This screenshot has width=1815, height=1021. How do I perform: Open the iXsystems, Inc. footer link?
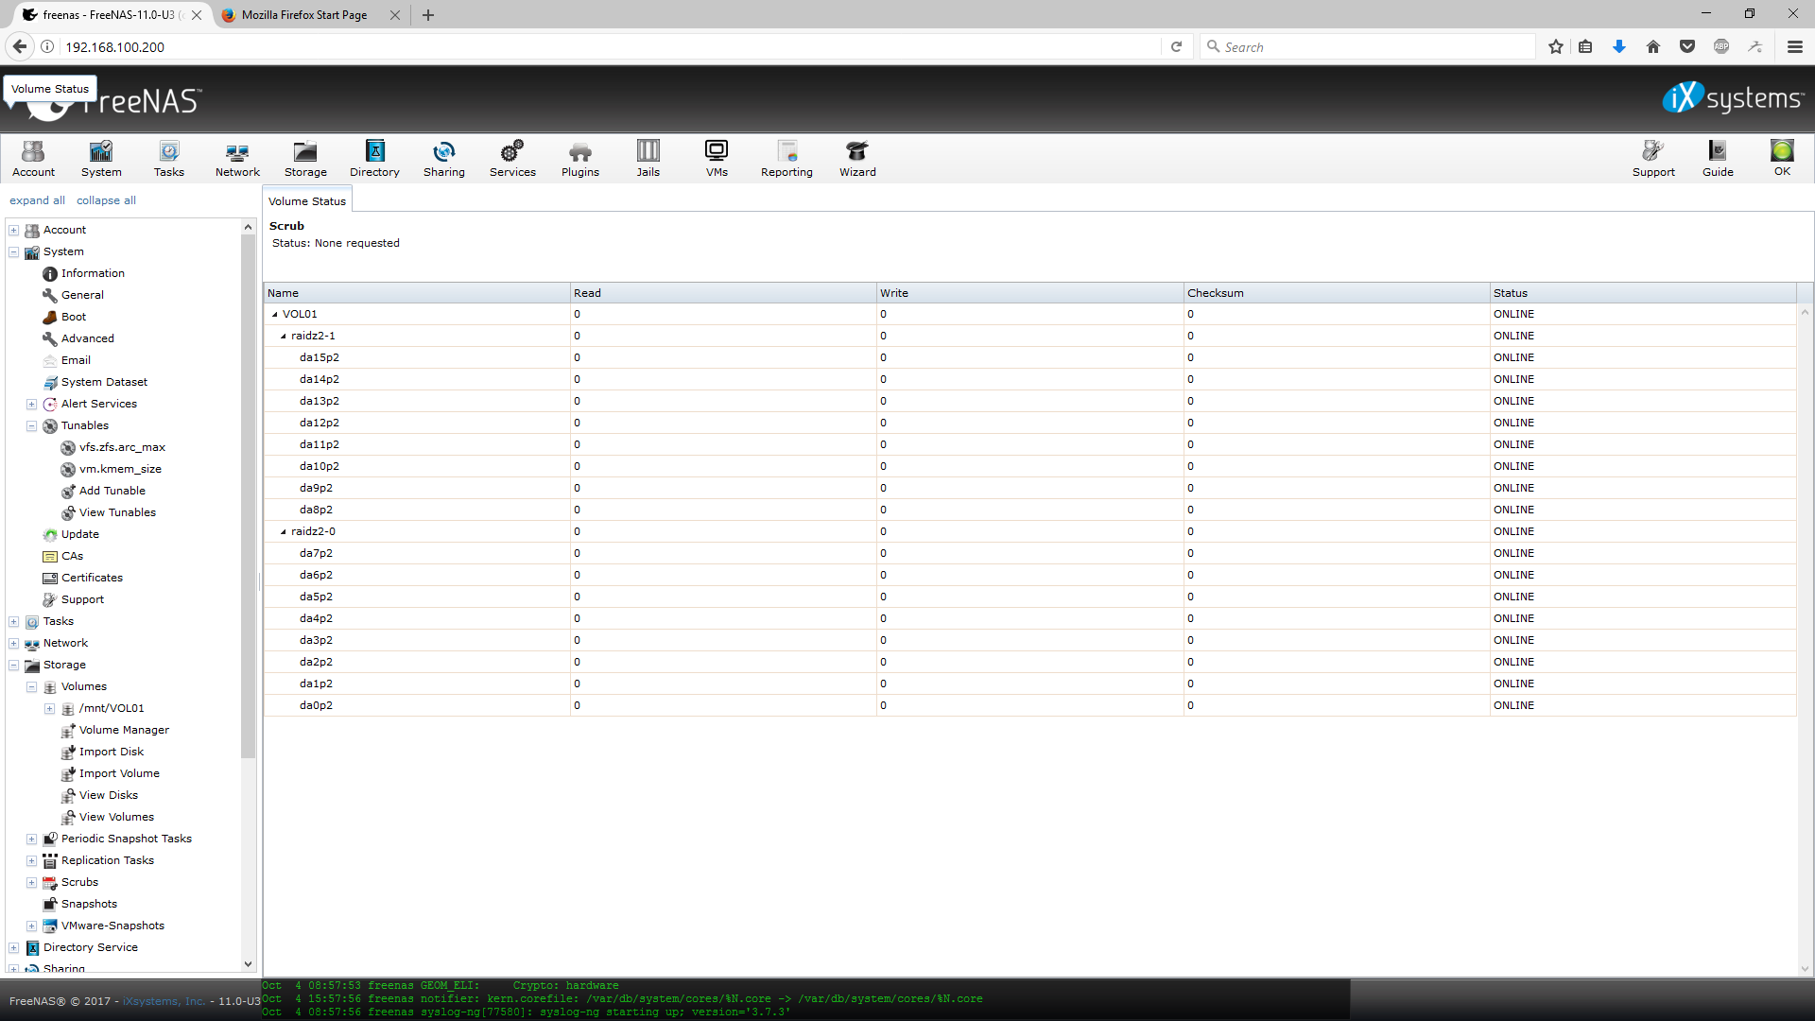tap(164, 1001)
